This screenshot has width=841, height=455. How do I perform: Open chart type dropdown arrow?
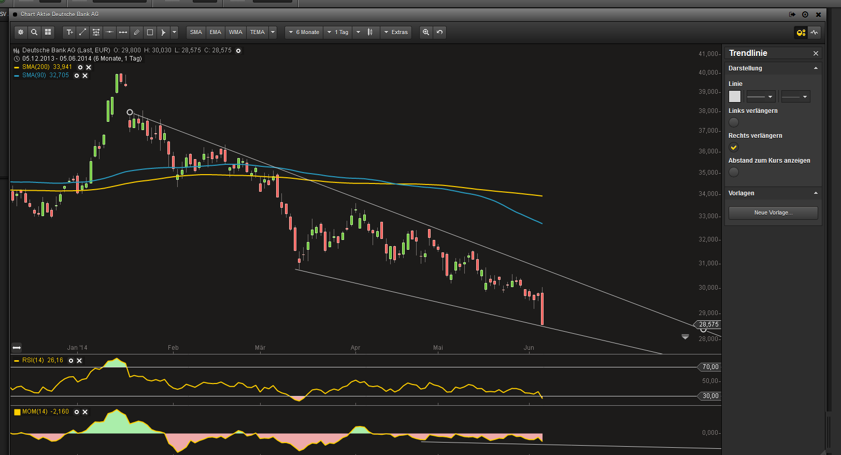point(358,32)
